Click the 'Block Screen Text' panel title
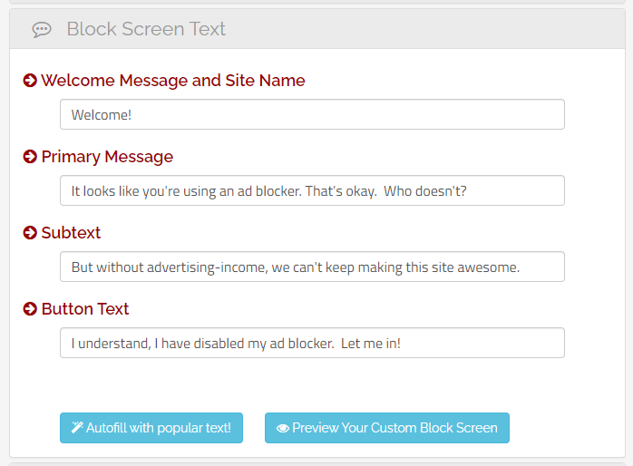The width and height of the screenshot is (633, 466). [x=146, y=29]
